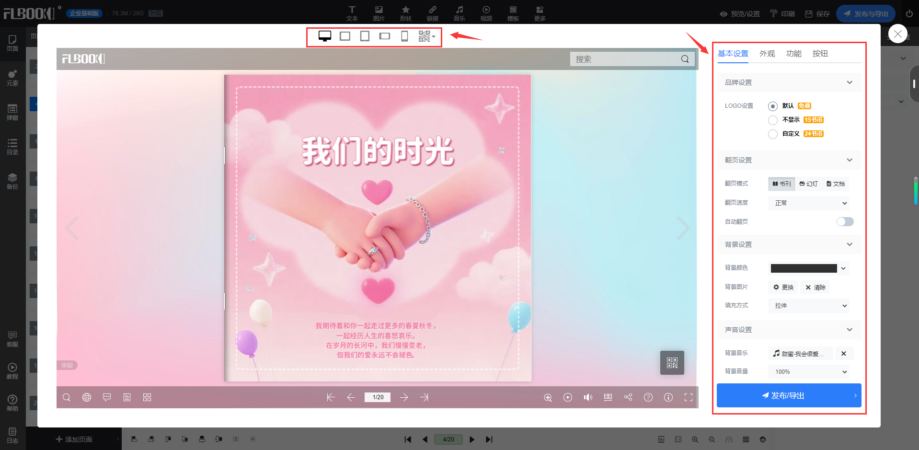
Task: Open the 背景颜色 color swatch
Action: (x=808, y=268)
